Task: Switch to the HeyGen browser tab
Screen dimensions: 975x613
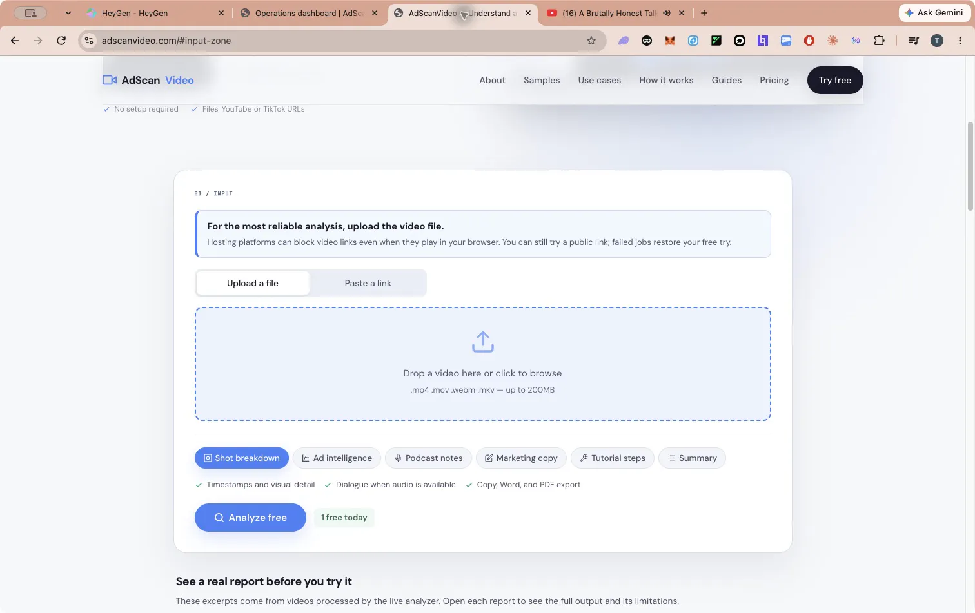Action: [x=155, y=13]
